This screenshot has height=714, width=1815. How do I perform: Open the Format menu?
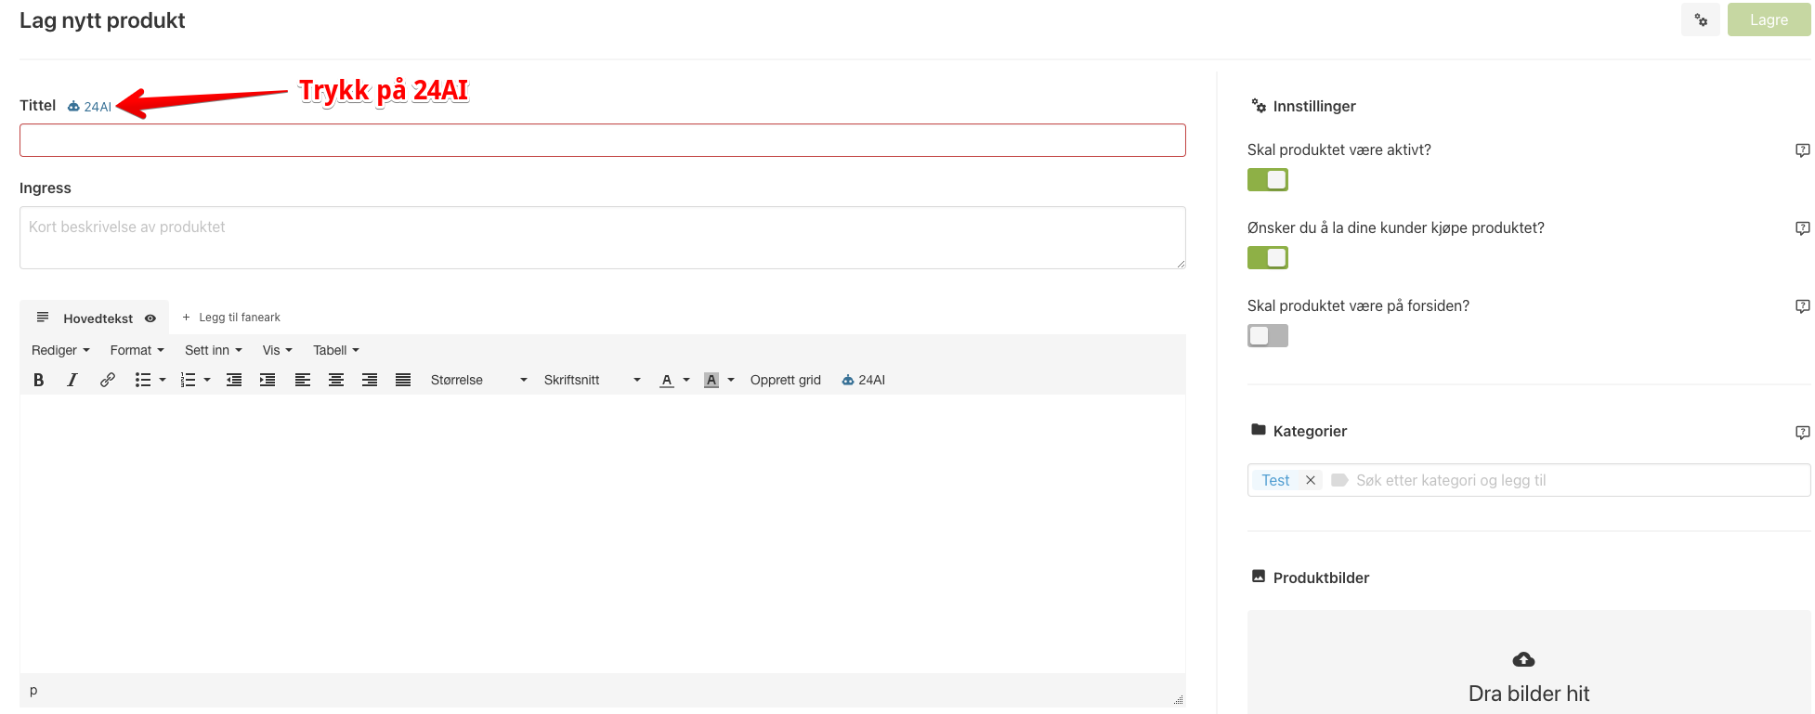click(x=137, y=350)
